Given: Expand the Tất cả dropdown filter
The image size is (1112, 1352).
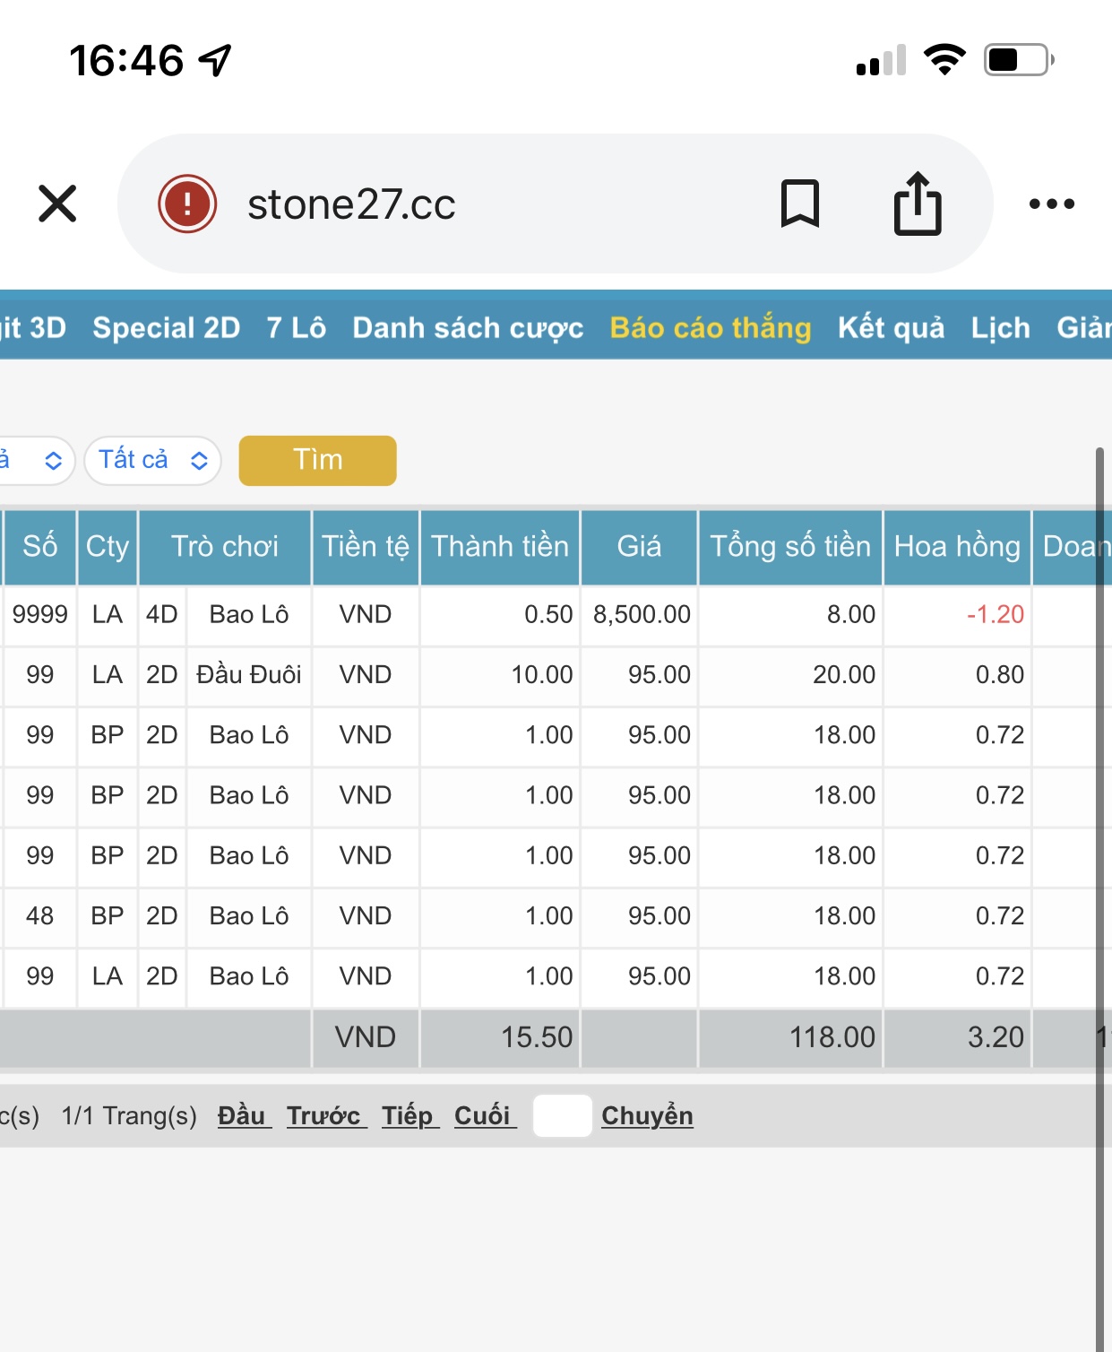Looking at the screenshot, I should pyautogui.click(x=152, y=460).
